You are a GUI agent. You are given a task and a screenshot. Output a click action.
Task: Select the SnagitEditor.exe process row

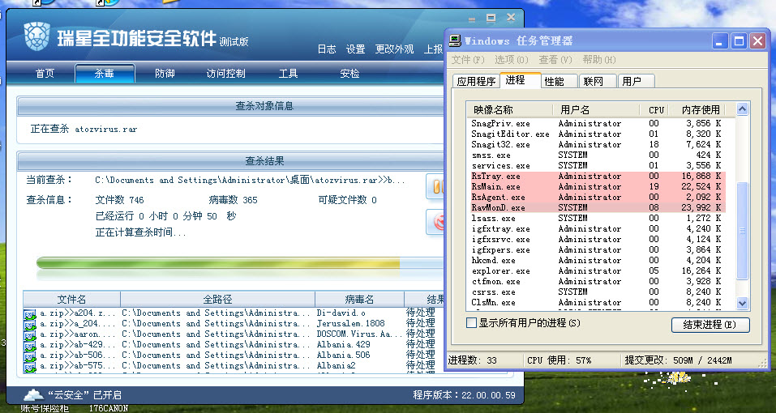[598, 134]
